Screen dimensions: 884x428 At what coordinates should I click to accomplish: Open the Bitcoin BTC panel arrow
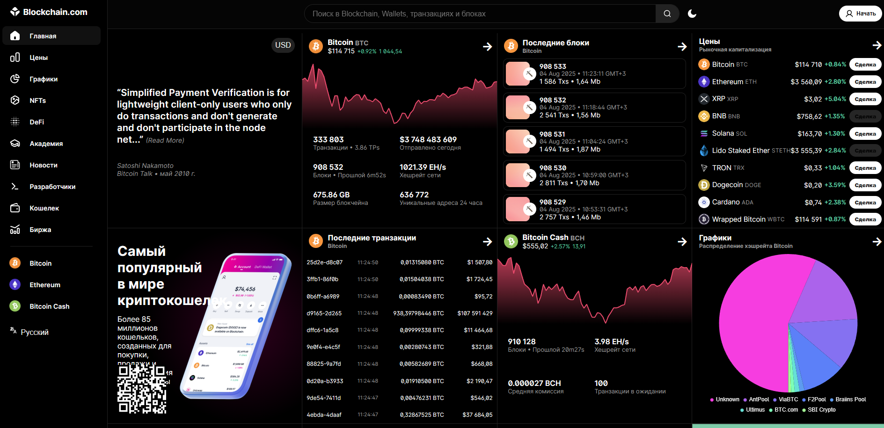487,46
